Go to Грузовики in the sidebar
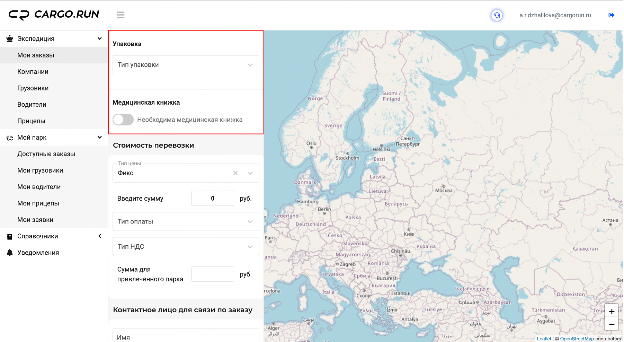The width and height of the screenshot is (624, 342). [33, 88]
